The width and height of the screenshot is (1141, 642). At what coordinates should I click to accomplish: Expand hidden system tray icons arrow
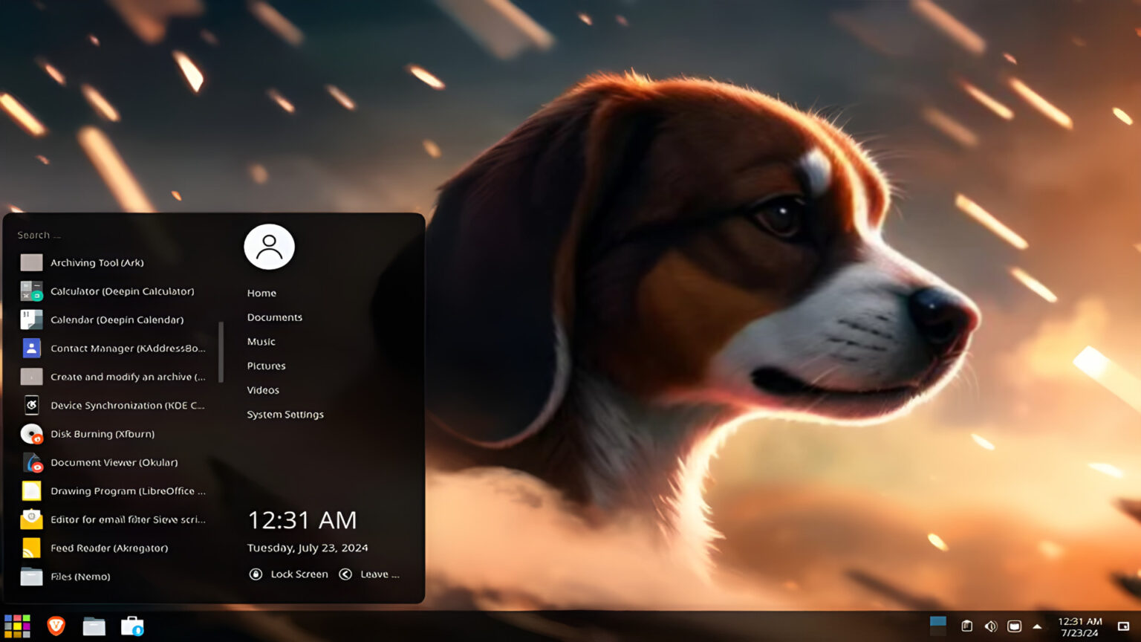point(1038,626)
